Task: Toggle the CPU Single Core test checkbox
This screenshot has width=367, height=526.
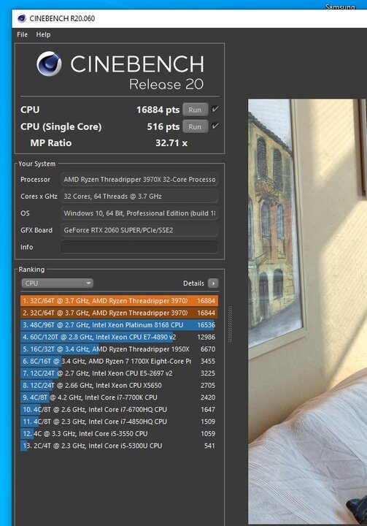Action: [x=215, y=126]
